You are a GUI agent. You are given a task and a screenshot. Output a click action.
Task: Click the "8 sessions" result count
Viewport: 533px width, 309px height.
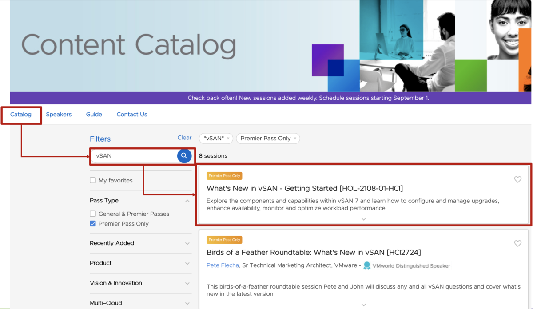[213, 156]
